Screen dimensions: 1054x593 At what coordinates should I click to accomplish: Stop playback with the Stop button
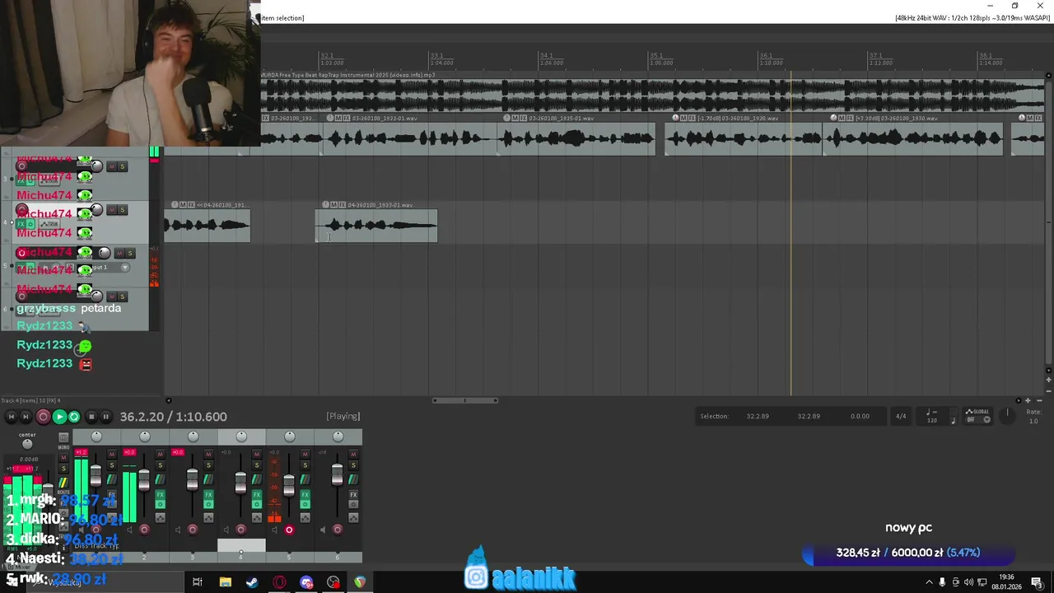coord(91,417)
